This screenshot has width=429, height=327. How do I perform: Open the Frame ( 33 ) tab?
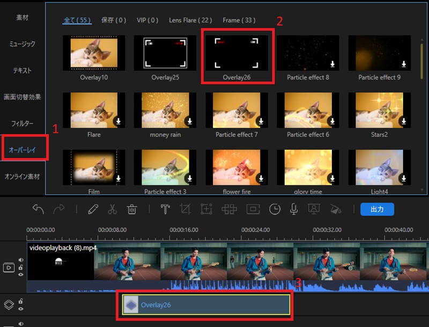(239, 20)
